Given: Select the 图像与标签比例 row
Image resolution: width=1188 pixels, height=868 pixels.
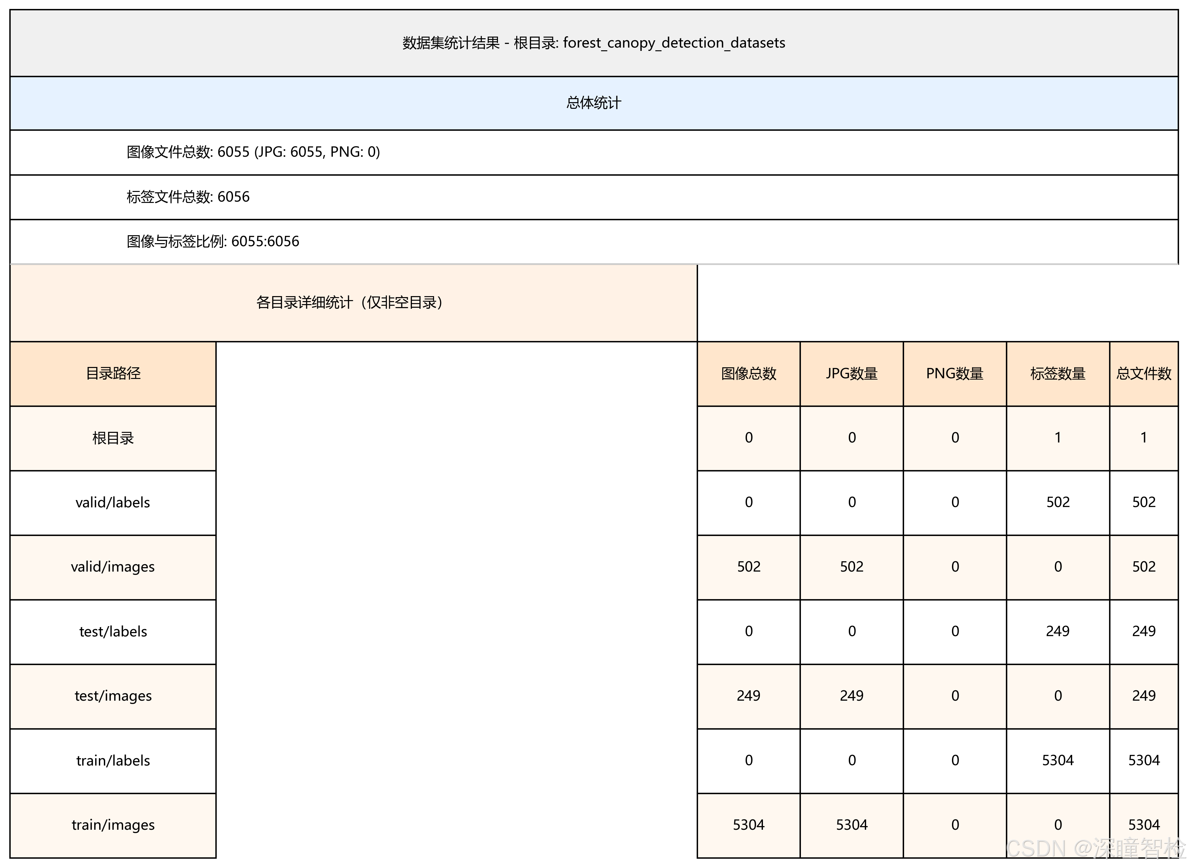Looking at the screenshot, I should tap(212, 242).
